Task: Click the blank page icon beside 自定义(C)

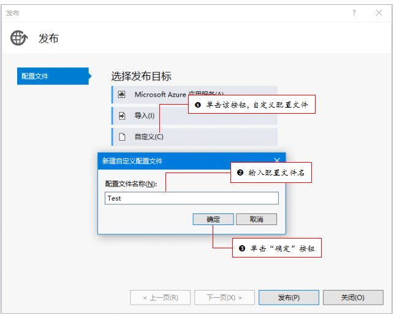Action: 121,136
